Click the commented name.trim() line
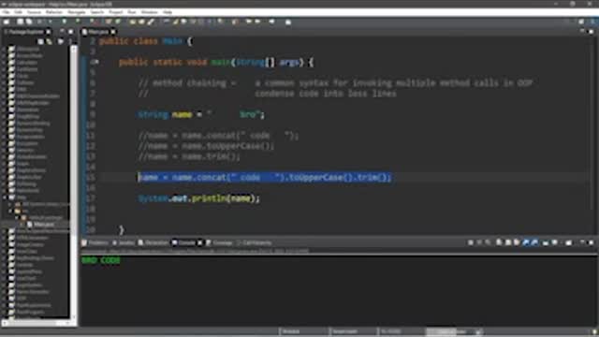Image resolution: width=599 pixels, height=337 pixels. pyautogui.click(x=189, y=156)
